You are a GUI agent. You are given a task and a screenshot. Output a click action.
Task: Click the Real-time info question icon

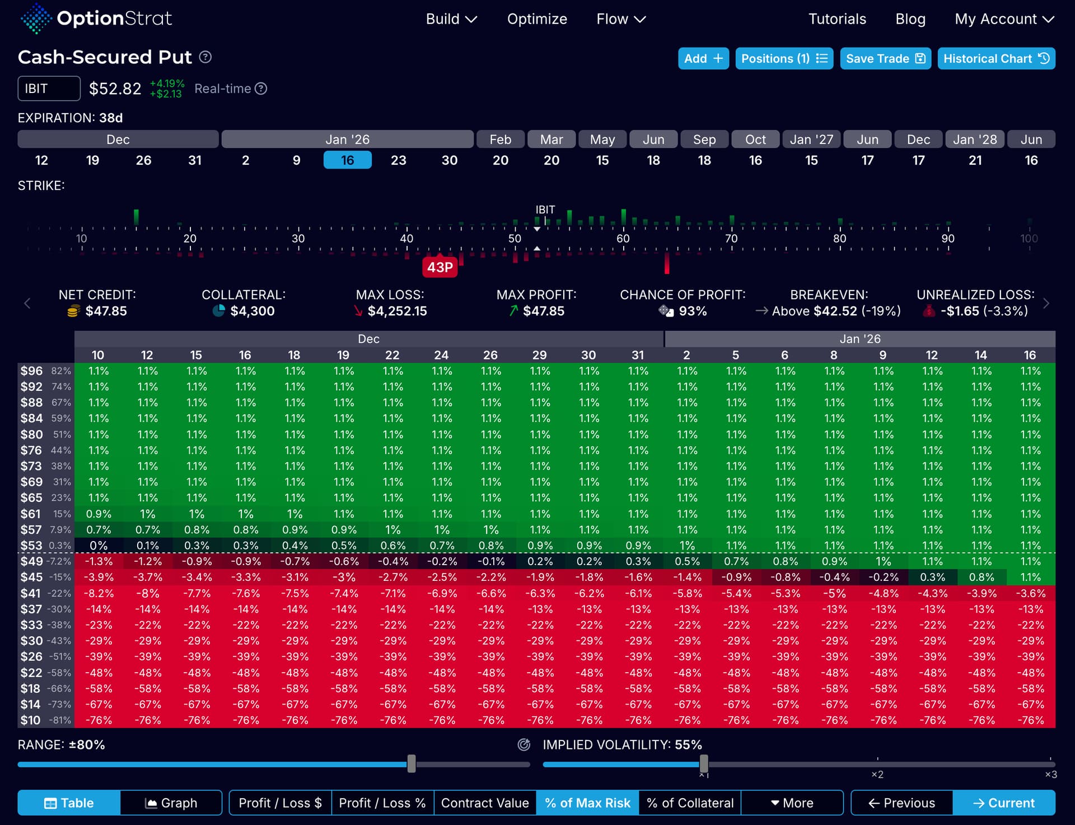click(x=261, y=88)
